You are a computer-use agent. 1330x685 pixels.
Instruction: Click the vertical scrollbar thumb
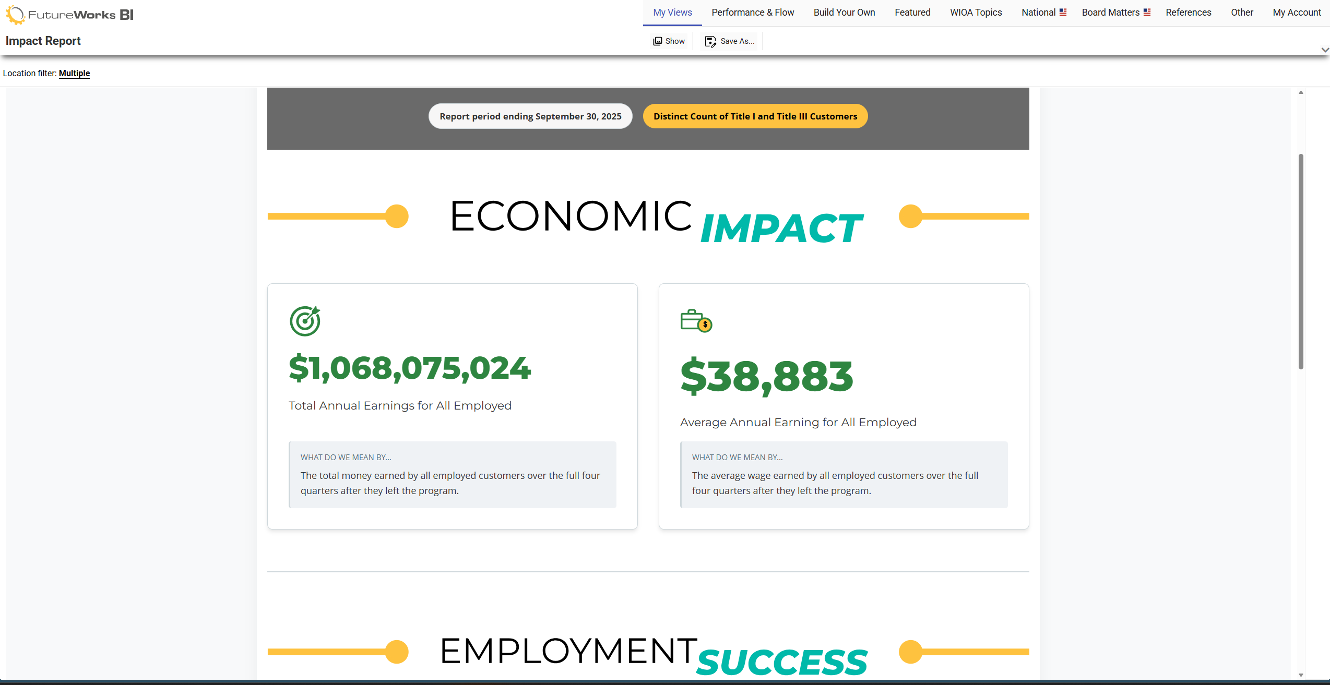pos(1301,261)
